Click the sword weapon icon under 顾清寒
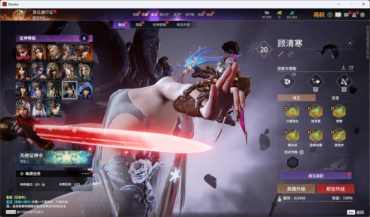 (x=281, y=54)
